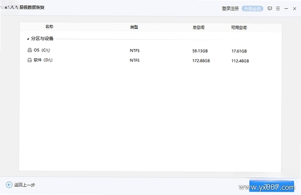Click the OS (C:\) drive icon

pyautogui.click(x=30, y=50)
